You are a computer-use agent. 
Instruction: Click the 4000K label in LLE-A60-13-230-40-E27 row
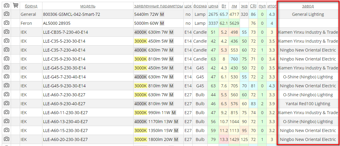[141, 122]
